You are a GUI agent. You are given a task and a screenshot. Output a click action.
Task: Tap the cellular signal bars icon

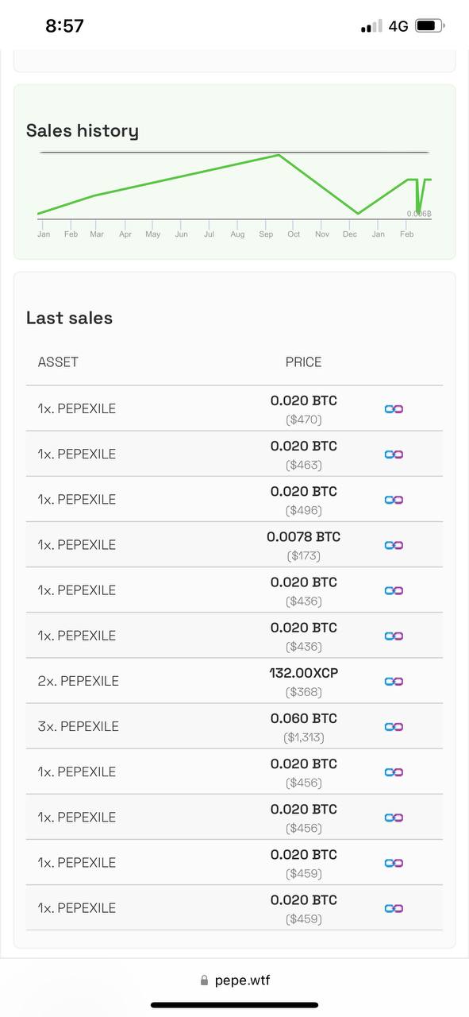pyautogui.click(x=371, y=26)
